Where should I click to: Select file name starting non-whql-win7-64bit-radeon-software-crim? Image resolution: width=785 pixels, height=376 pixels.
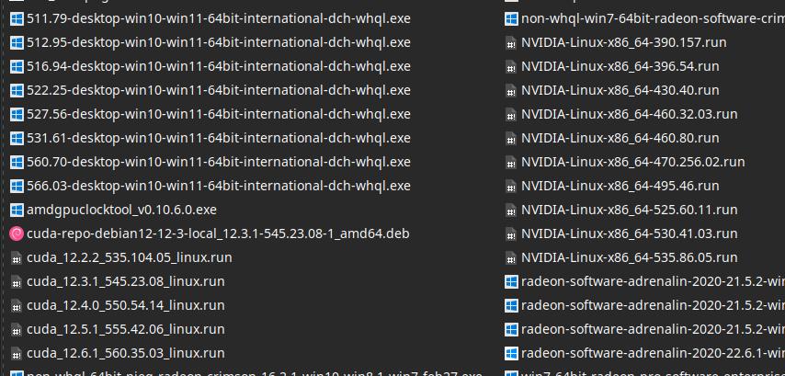click(x=653, y=19)
